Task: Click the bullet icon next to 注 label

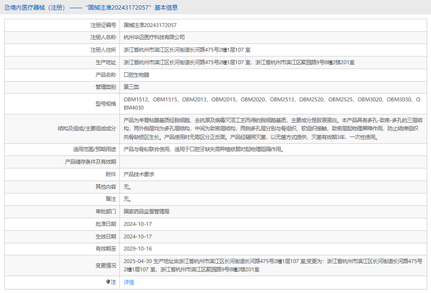Action: coord(108,282)
